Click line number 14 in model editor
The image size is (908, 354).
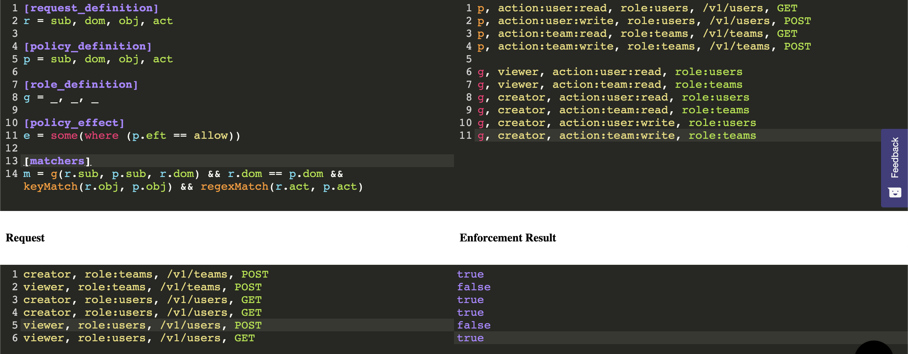click(12, 173)
